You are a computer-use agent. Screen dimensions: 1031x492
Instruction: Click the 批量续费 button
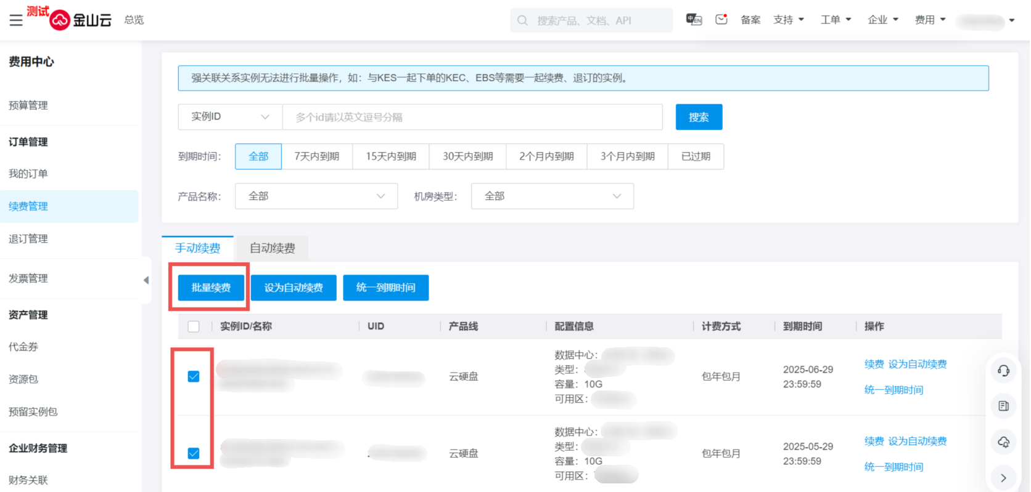(x=211, y=288)
